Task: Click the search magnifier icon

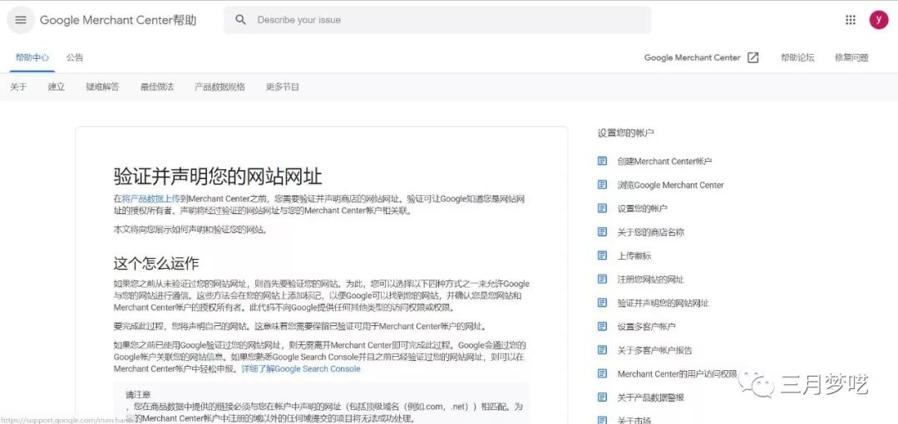Action: [x=241, y=20]
